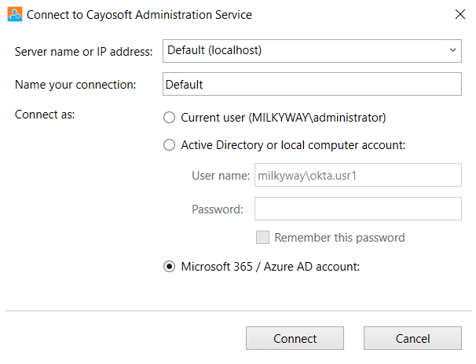Click the MILKYWAY\administrator current user label
Image resolution: width=476 pixels, height=364 pixels.
[284, 118]
